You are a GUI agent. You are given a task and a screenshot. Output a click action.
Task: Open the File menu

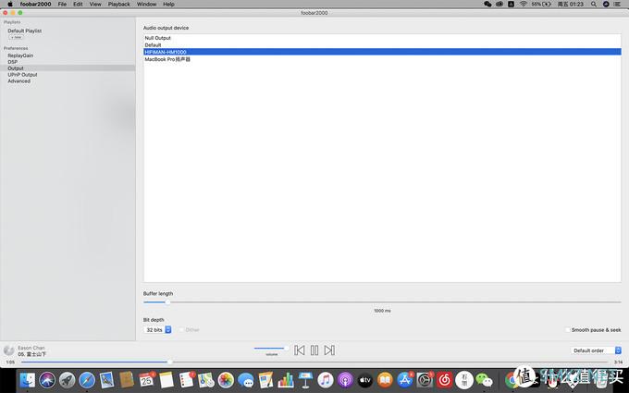62,4
